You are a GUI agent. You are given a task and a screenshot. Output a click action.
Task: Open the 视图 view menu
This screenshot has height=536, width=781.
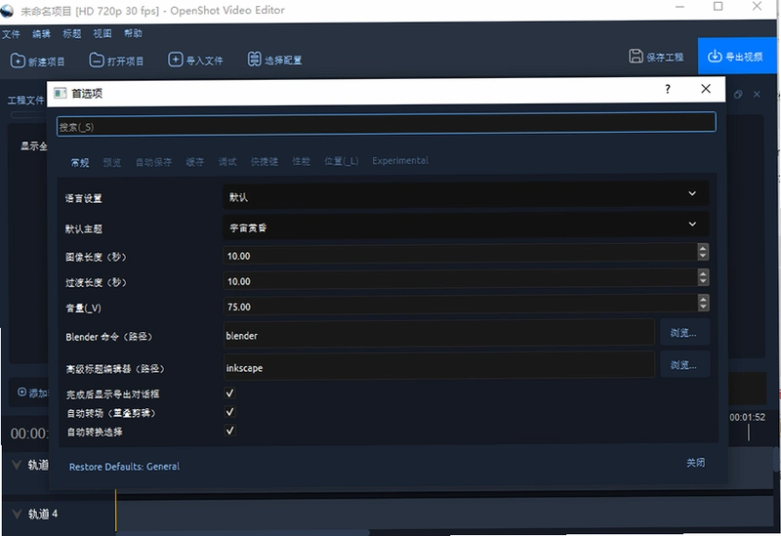click(x=103, y=33)
